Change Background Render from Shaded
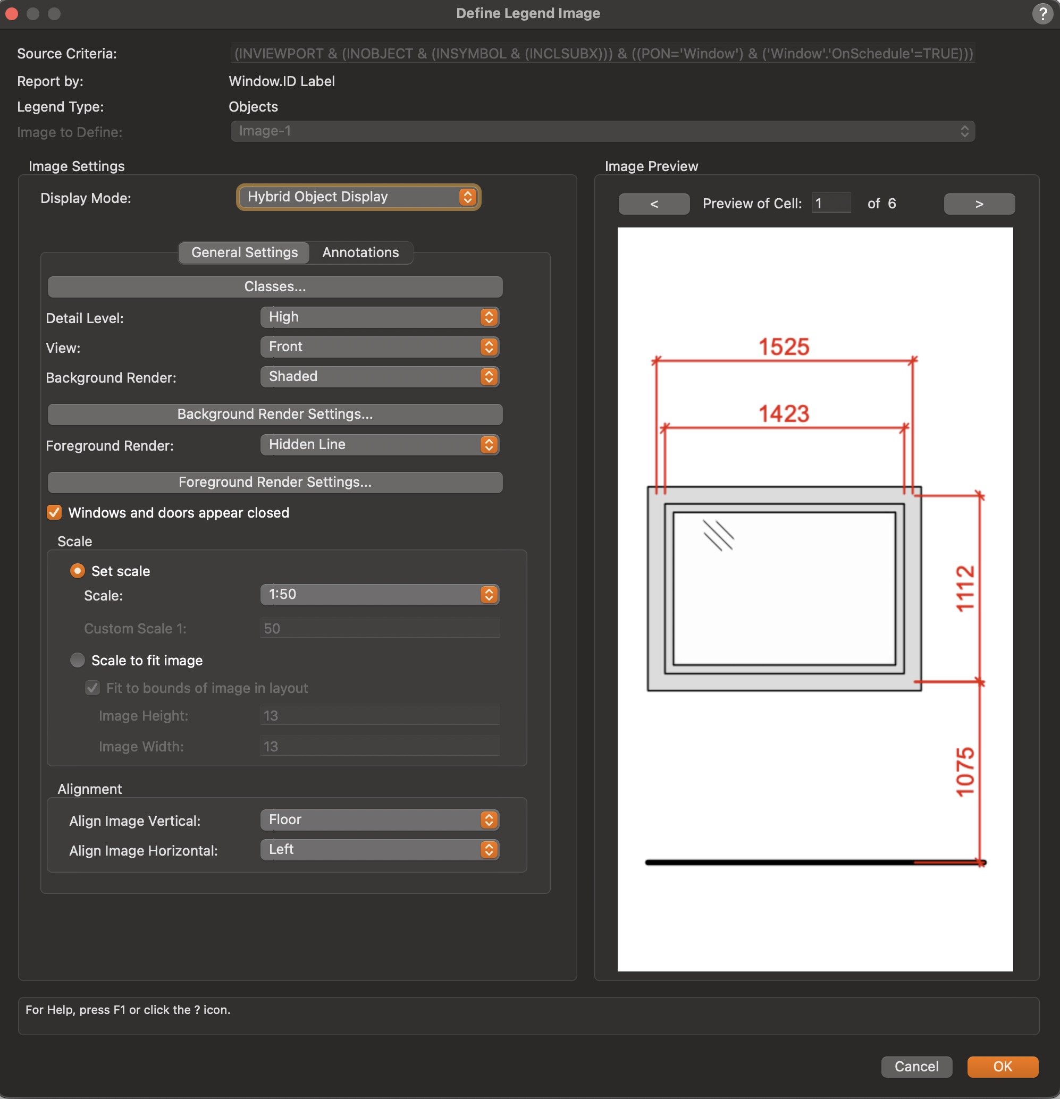This screenshot has height=1099, width=1060. coord(379,377)
